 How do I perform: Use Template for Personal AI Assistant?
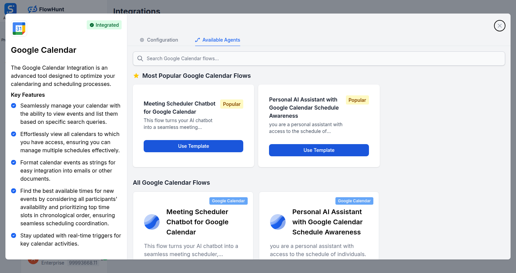tap(319, 150)
